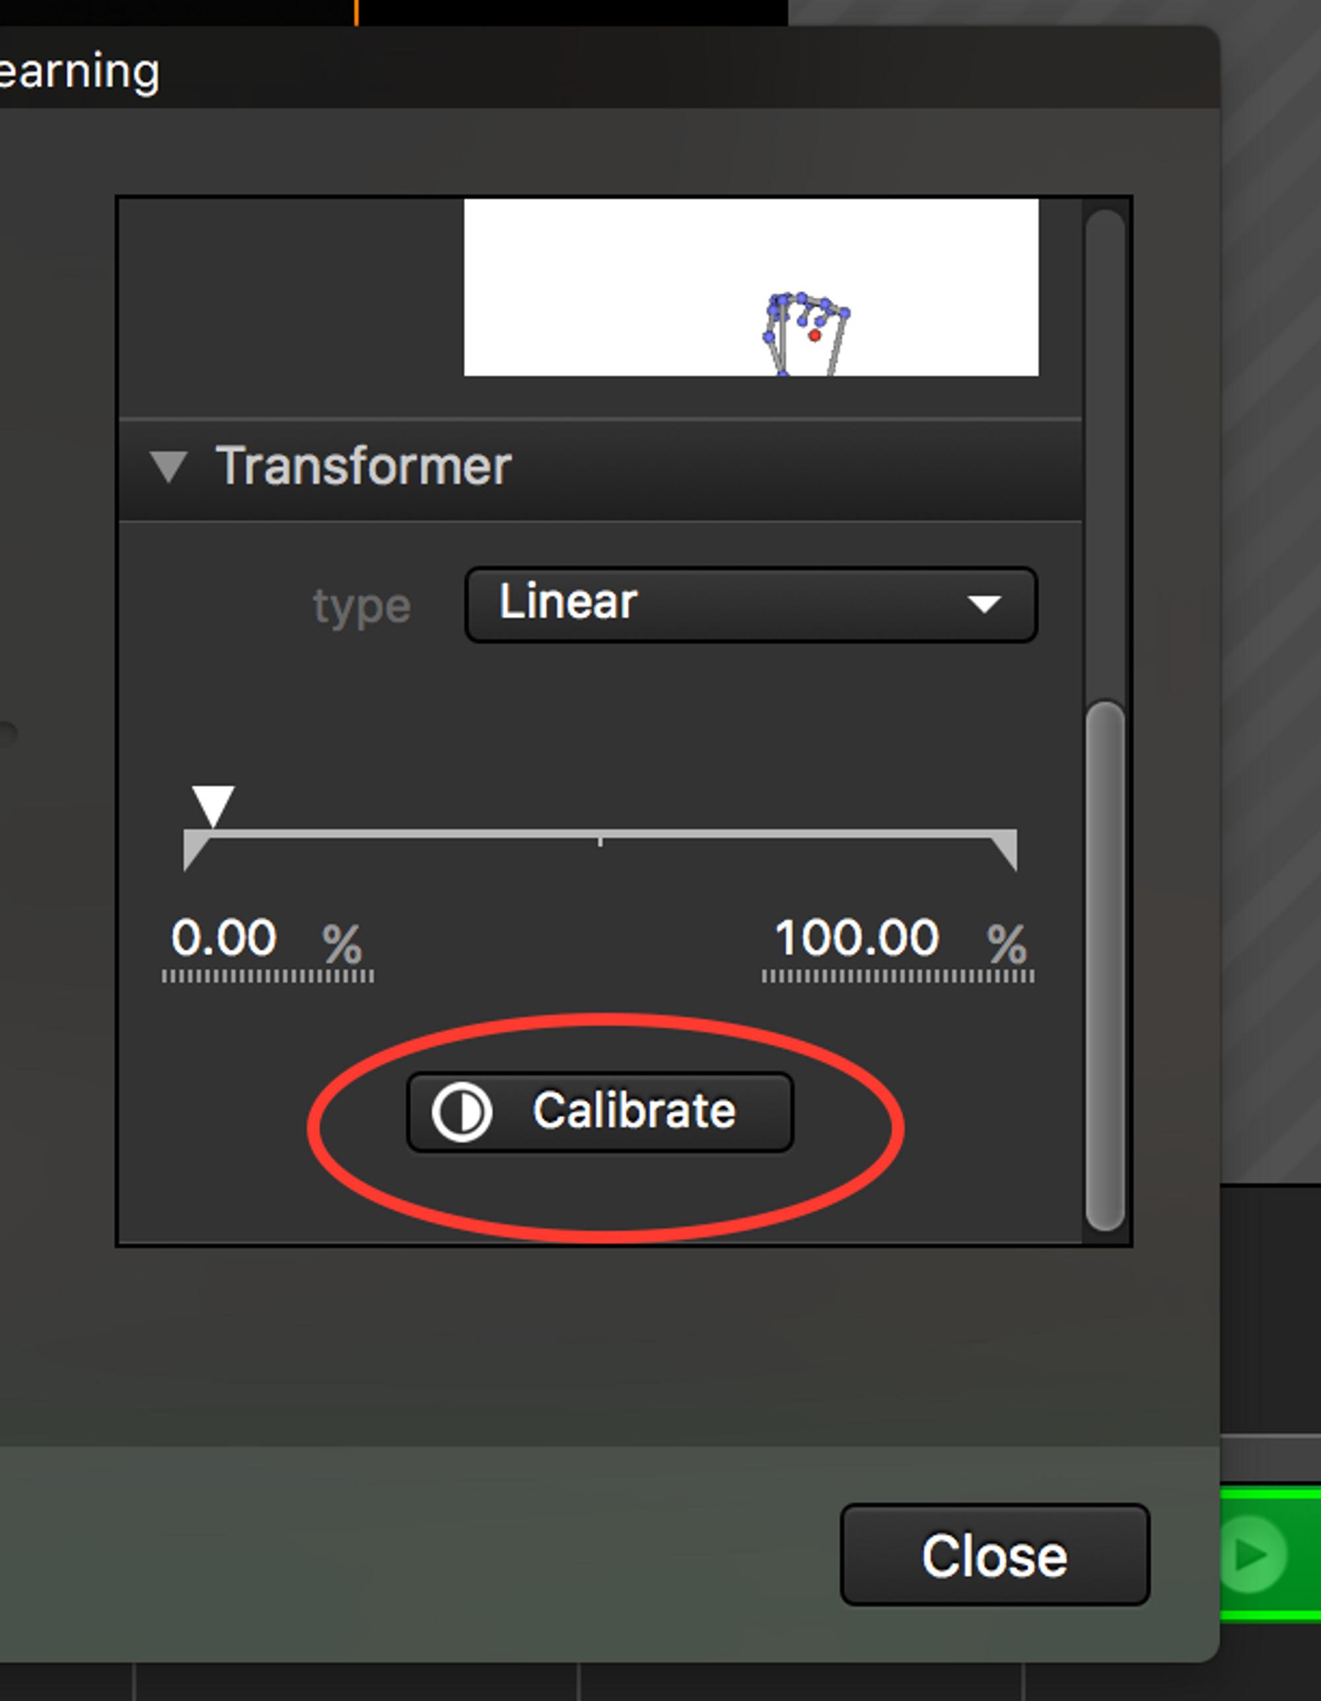Click the center tick on range slider
Viewport: 1321px width, 1701px height.
coord(600,842)
